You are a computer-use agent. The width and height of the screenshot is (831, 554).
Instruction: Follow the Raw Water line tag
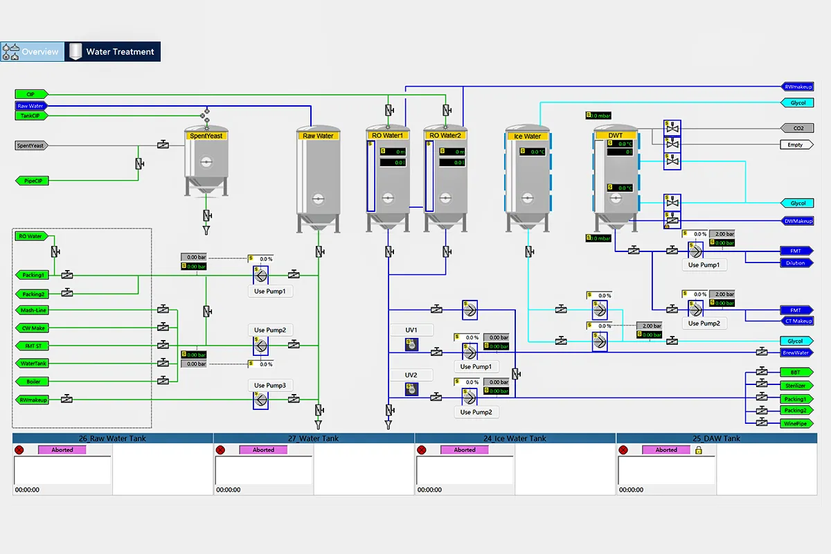click(x=31, y=106)
